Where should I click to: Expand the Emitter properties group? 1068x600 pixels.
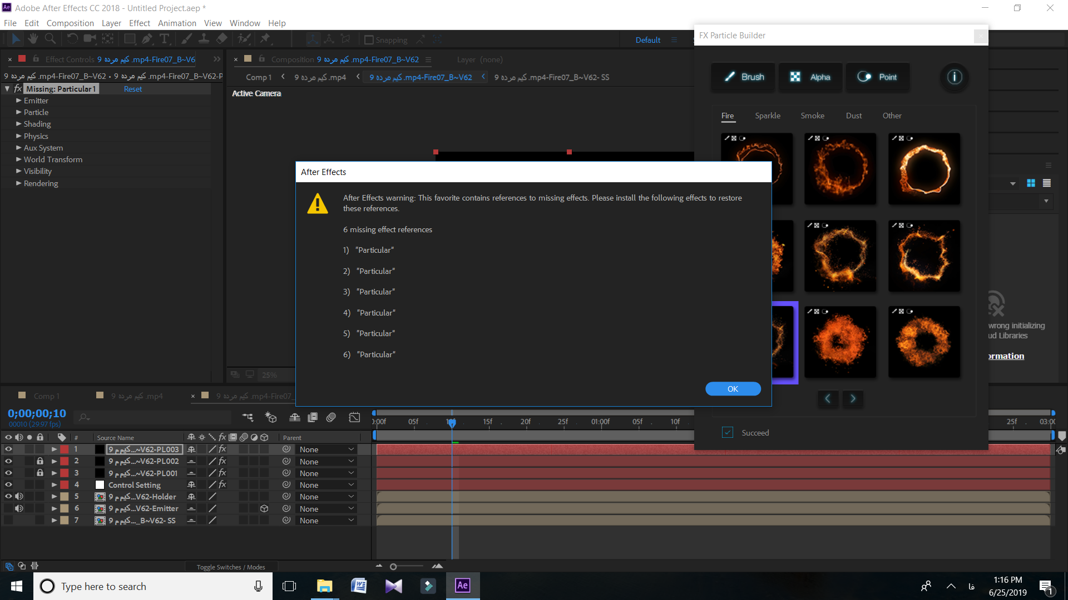point(19,101)
